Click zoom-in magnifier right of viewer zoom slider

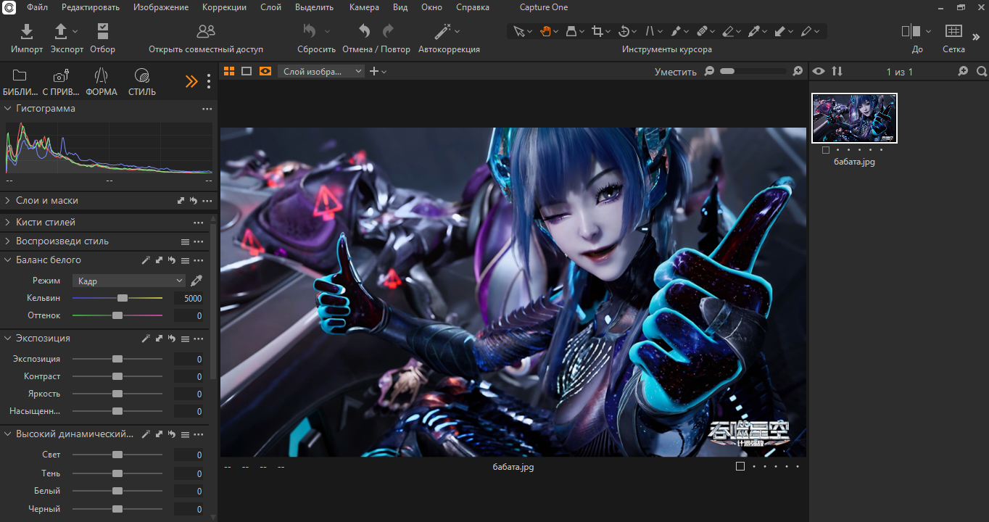click(798, 71)
